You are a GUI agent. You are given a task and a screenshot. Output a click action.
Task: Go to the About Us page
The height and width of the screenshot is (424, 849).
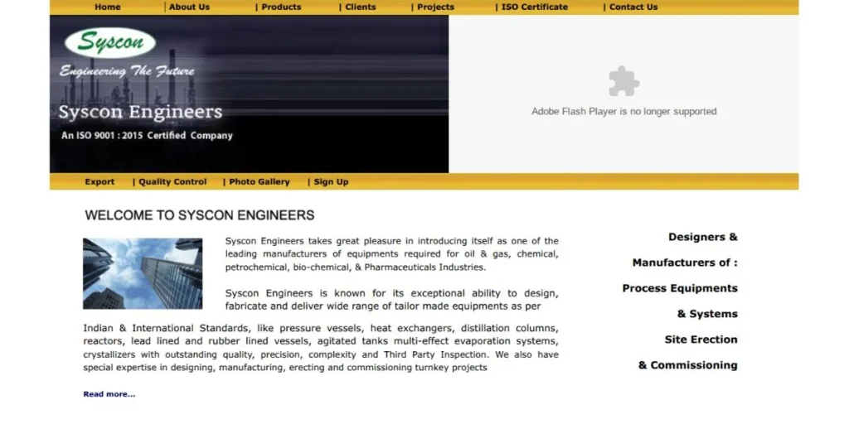[x=189, y=7]
